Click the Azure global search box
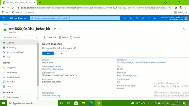The width and height of the screenshot is (189, 106). click(75, 18)
